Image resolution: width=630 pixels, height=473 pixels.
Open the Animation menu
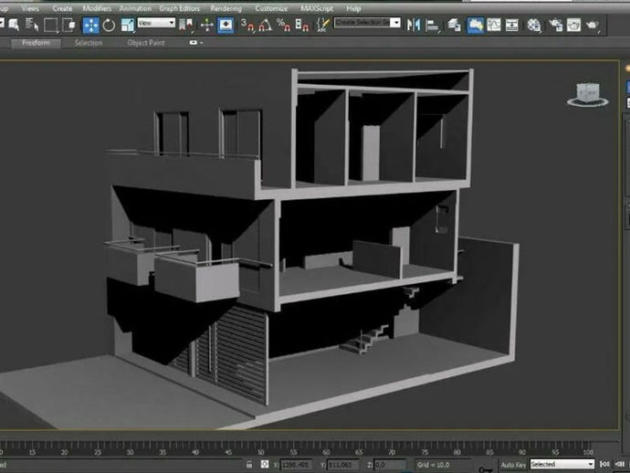click(135, 8)
